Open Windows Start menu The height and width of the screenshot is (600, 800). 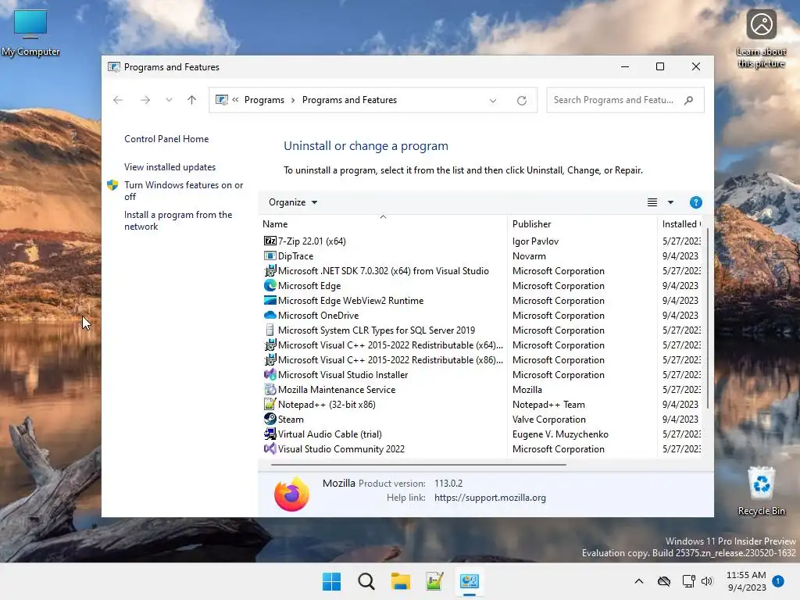(x=331, y=581)
